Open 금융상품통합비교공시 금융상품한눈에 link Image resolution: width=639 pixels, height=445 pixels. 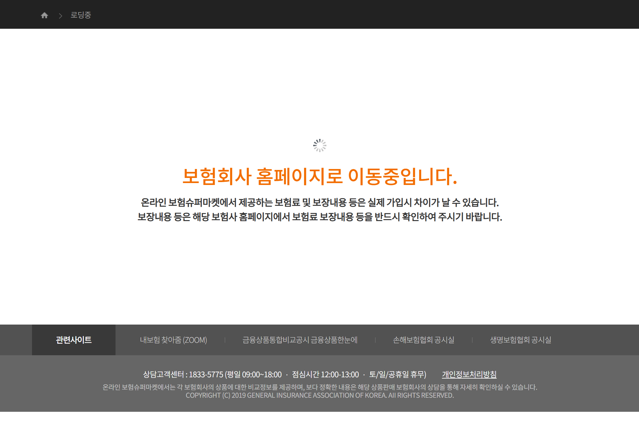tap(300, 340)
